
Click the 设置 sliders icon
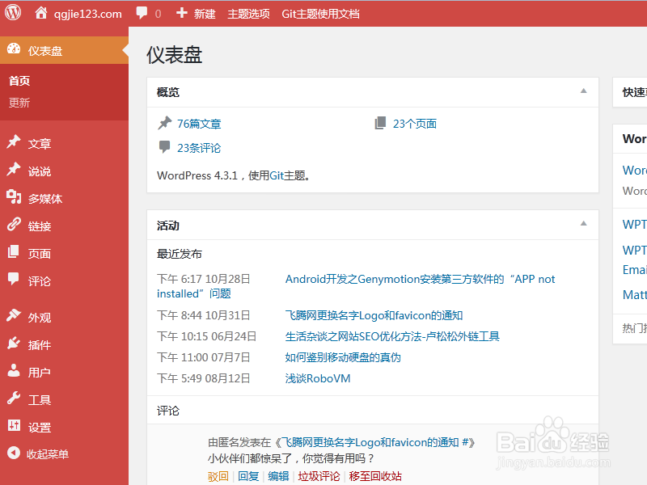click(14, 425)
